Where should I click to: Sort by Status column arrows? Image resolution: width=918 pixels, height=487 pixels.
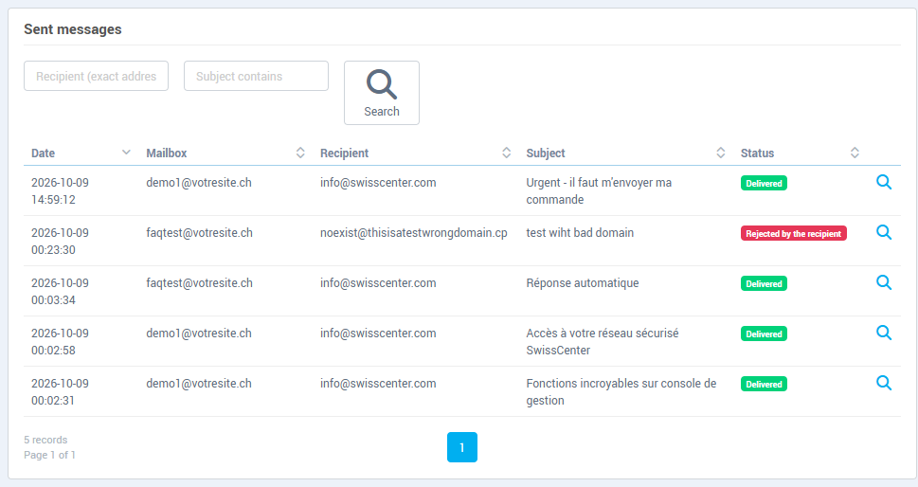pos(855,153)
